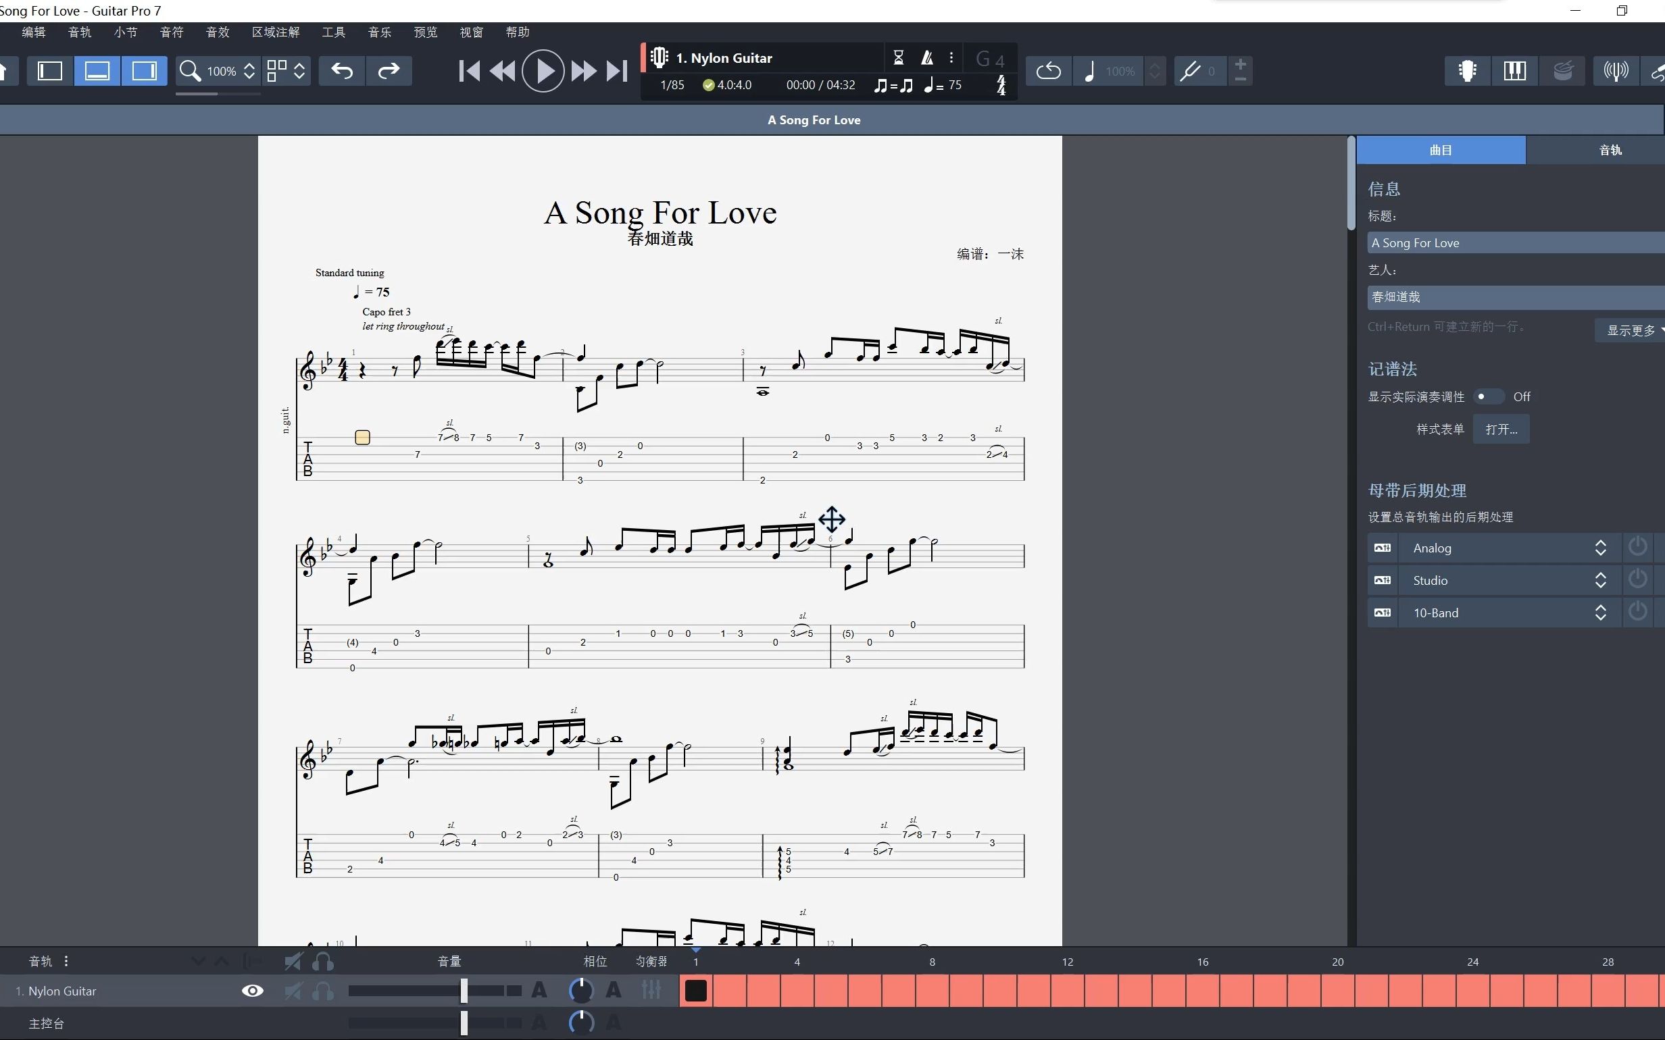Click the zoom magnifier icon
This screenshot has width=1665, height=1040.
tap(190, 71)
